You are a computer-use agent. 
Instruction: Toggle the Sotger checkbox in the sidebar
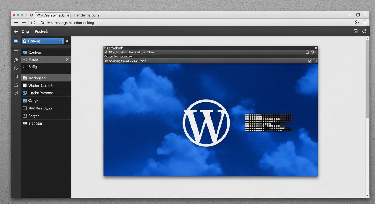pos(25,116)
